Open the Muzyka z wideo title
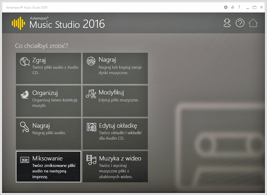 coord(120,158)
